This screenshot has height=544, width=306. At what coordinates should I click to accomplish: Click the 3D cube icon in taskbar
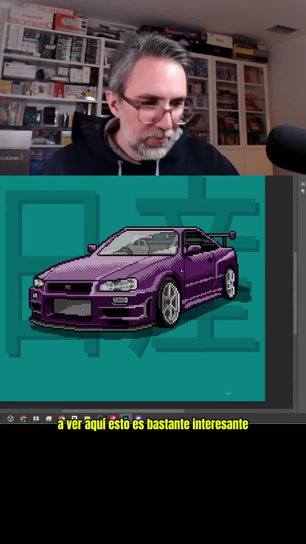click(10, 419)
